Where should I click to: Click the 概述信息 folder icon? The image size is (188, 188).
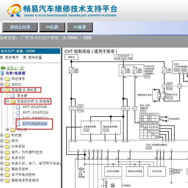click(x=7, y=79)
